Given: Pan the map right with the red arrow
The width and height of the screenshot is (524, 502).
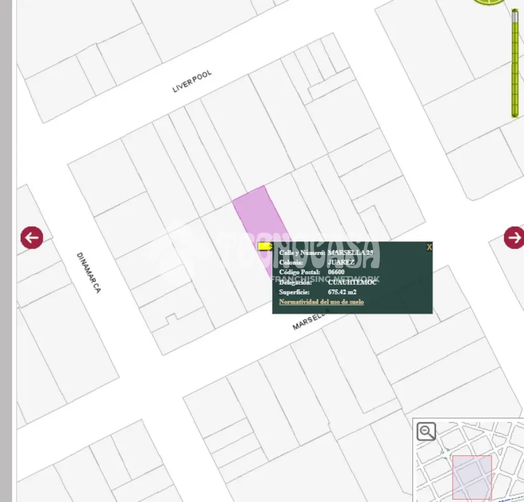Looking at the screenshot, I should point(515,238).
